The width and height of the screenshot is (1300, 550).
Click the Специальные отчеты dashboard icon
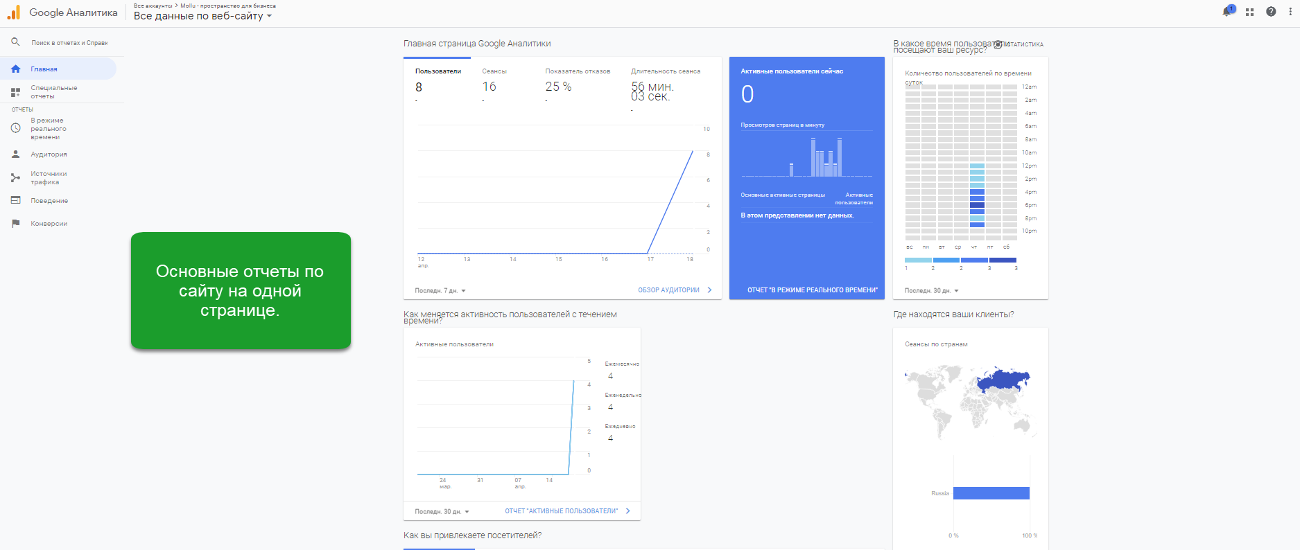(x=16, y=92)
